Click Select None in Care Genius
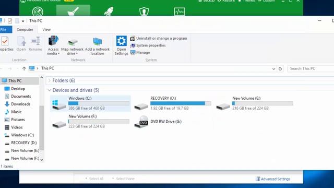This screenshot has width=334, height=188. (125, 179)
